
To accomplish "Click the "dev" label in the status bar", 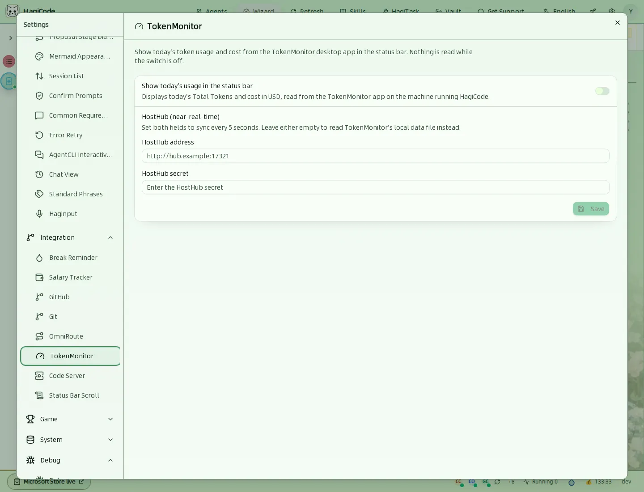I will click(x=626, y=482).
